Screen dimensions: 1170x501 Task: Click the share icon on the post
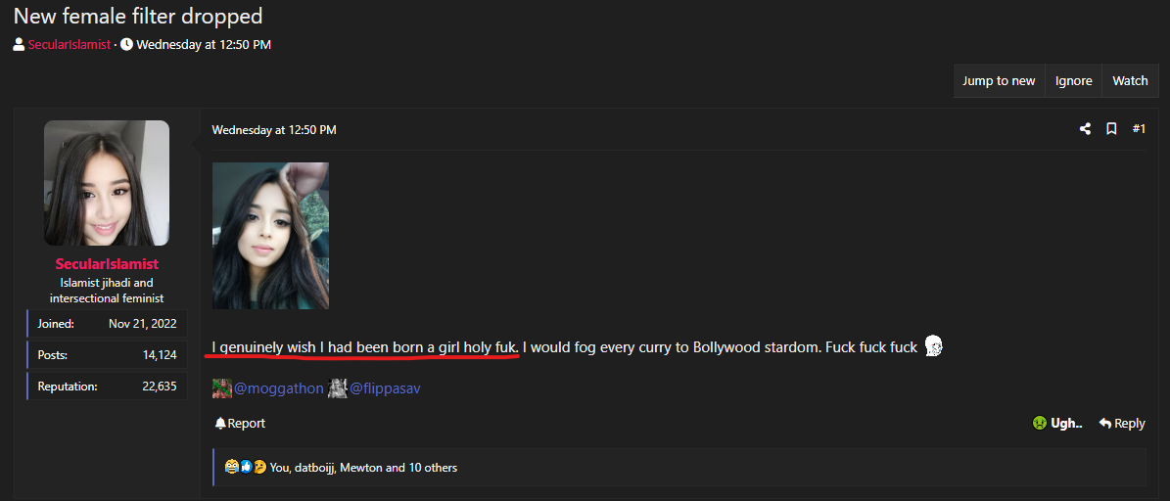pos(1085,129)
